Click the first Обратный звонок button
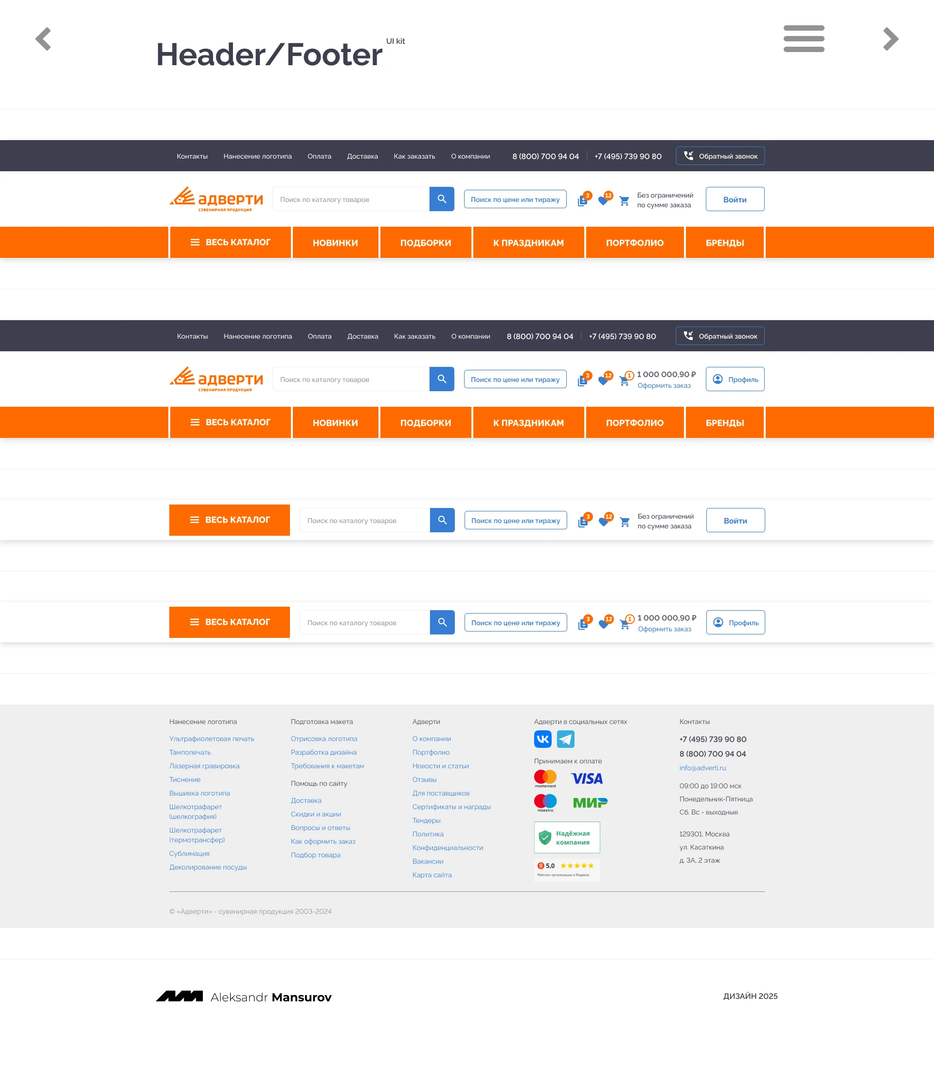Viewport: 934px width, 1068px height. (x=720, y=156)
